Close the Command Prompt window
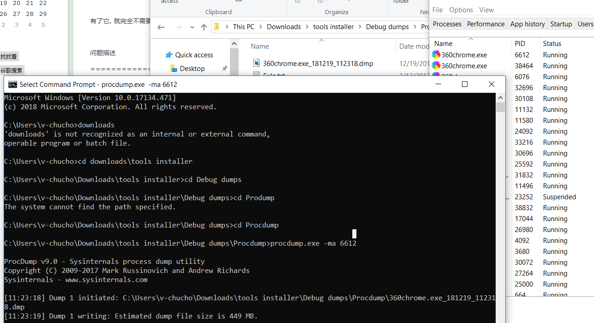 click(x=491, y=84)
